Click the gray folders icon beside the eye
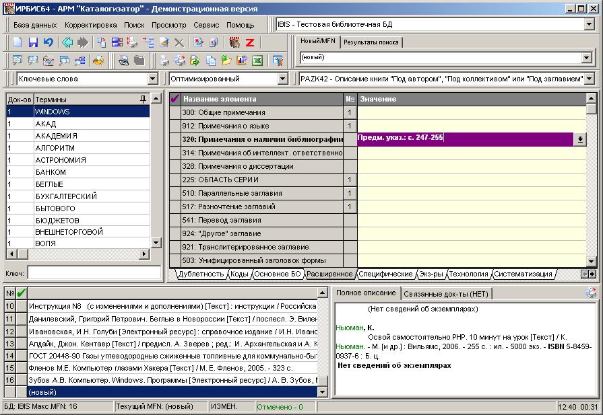This screenshot has width=603, height=415. coord(139,61)
